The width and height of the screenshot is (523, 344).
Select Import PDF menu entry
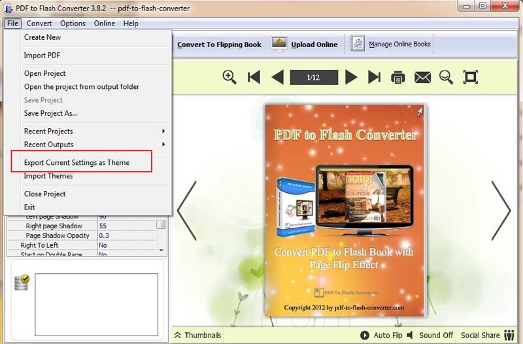coord(42,56)
